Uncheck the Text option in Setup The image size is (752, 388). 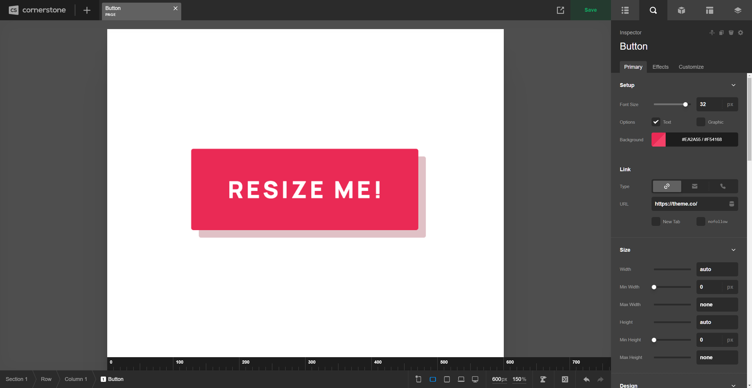(655, 122)
